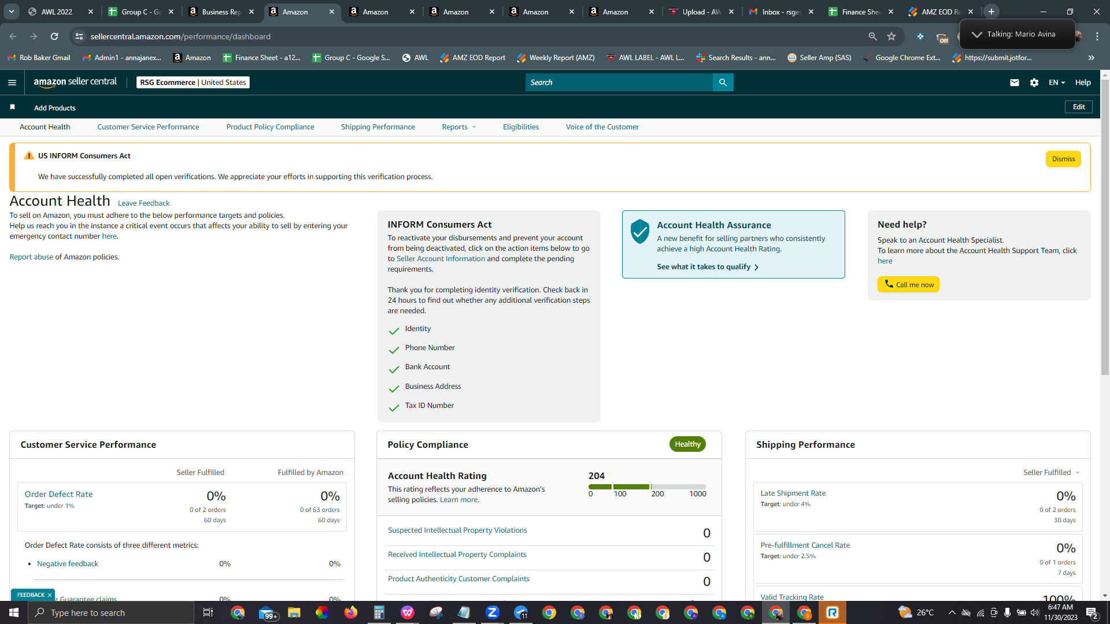This screenshot has height=624, width=1110.
Task: Open the notification center icon
Action: (1091, 612)
